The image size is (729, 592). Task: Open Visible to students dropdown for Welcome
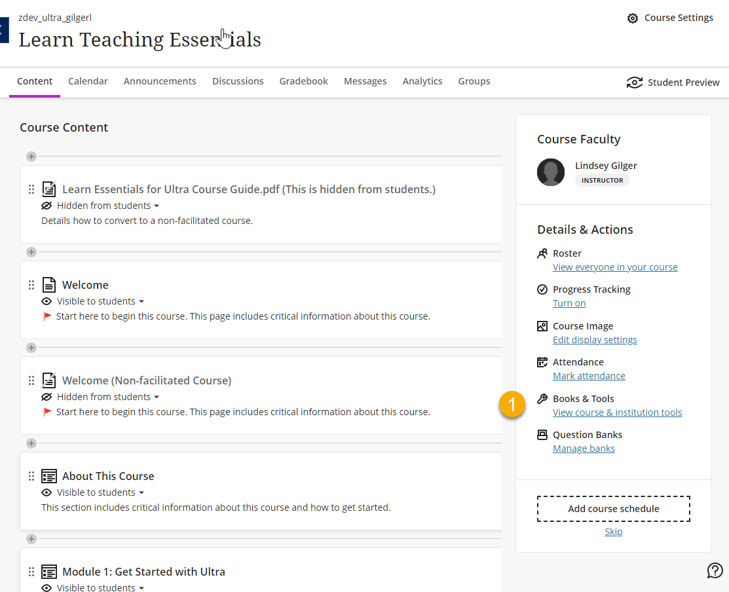click(100, 301)
